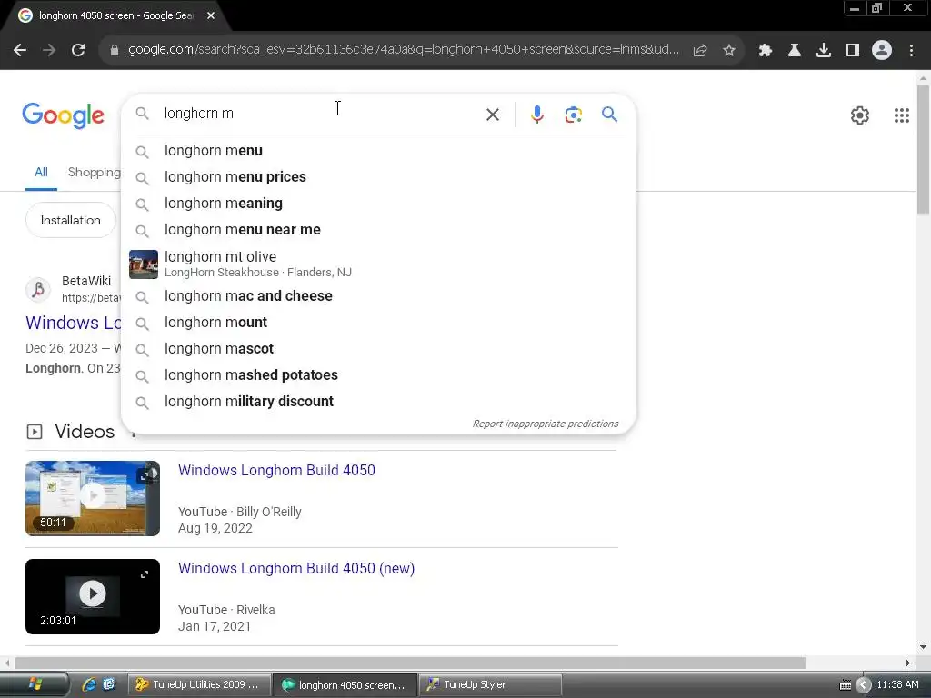Open the on-screen keyboard tray icon
The image size is (931, 698).
tap(846, 685)
